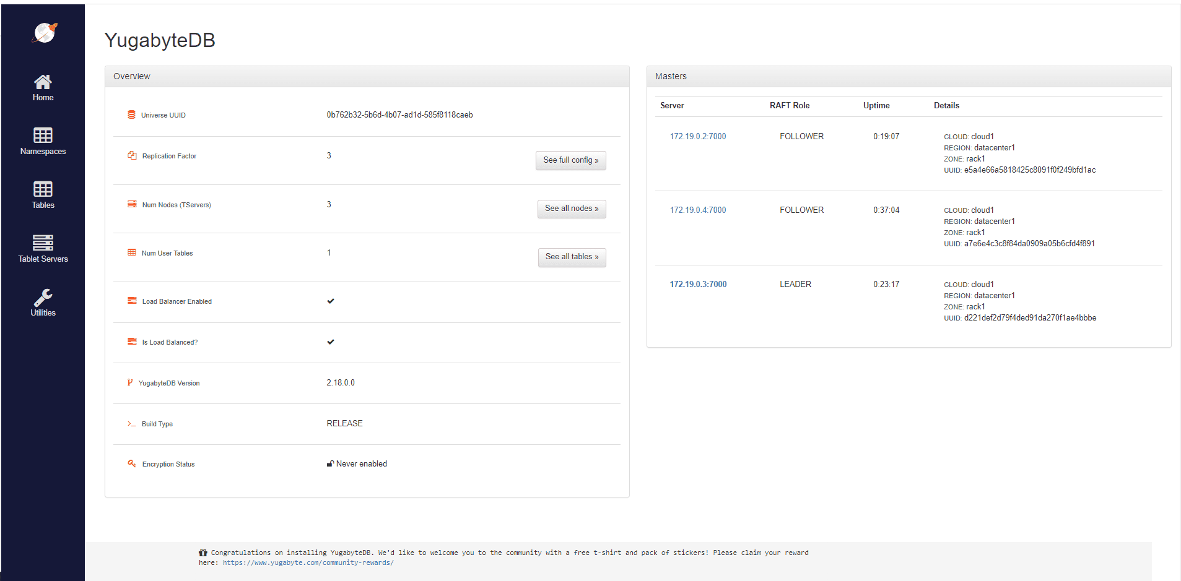Click the YugabyteDB page title
Viewport: 1181px width, 581px height.
[160, 40]
